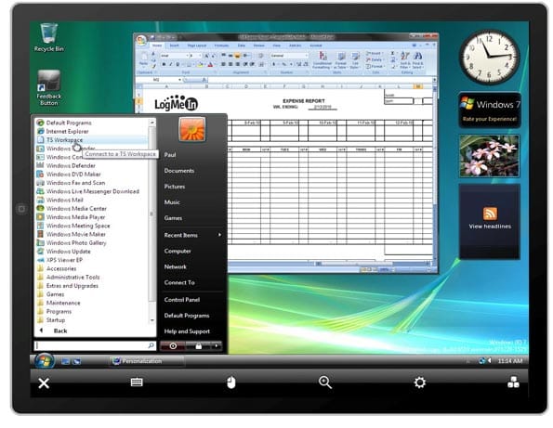Click the search magnifier in Start menu

[x=151, y=345]
